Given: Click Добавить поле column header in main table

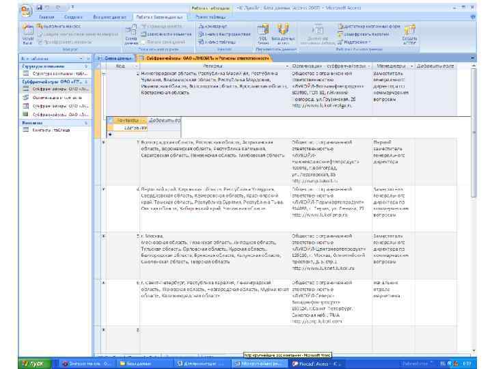Looking at the screenshot, I should tap(435, 66).
